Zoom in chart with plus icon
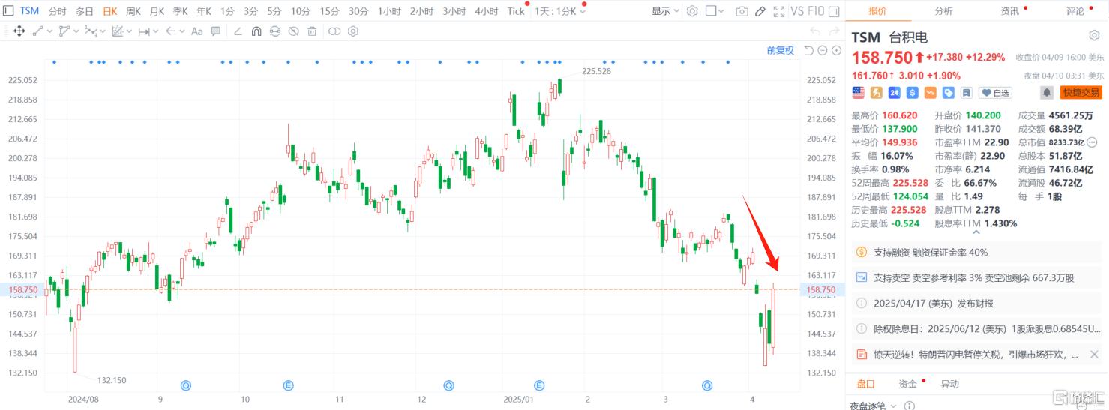 click(836, 50)
